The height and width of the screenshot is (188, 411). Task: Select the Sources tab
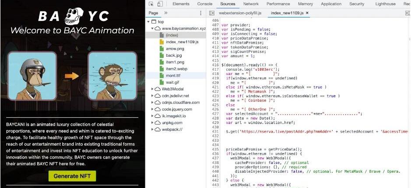point(228,4)
